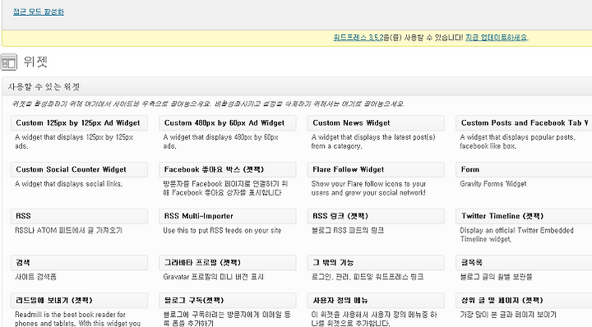
Task: Select the 상위 글 및 페이지 widget
Action: coord(524,301)
